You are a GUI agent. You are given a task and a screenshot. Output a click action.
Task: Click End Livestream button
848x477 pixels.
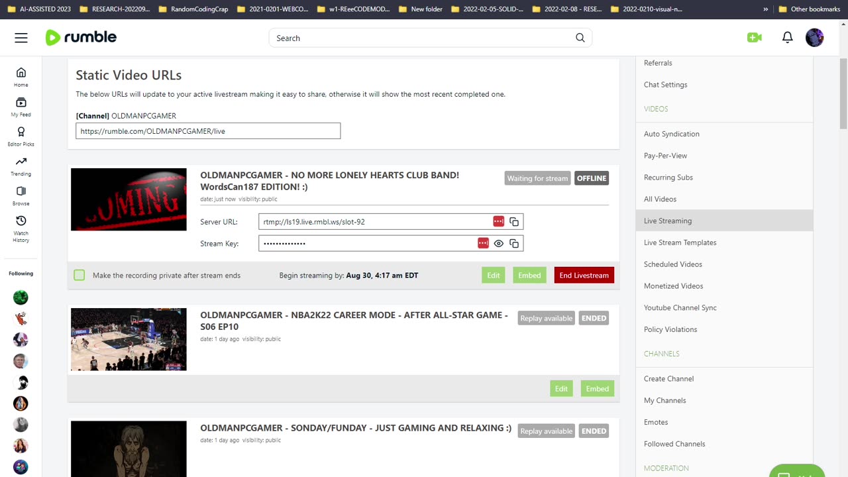pyautogui.click(x=584, y=275)
